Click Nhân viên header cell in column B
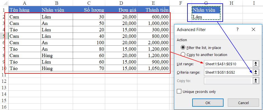The image size is (263, 110). click(57, 10)
